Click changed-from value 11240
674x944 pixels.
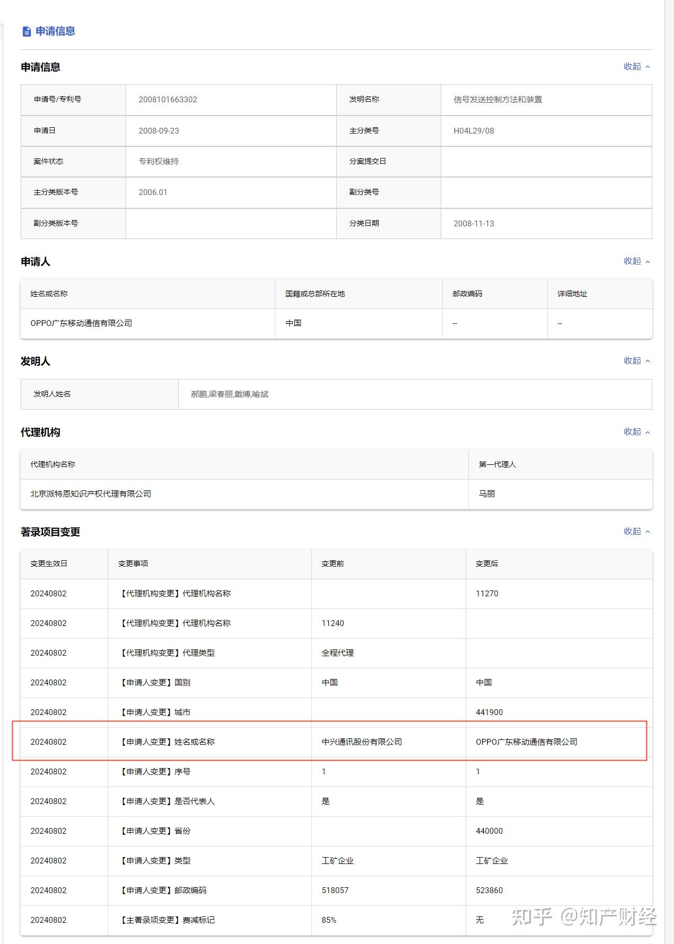pyautogui.click(x=332, y=623)
